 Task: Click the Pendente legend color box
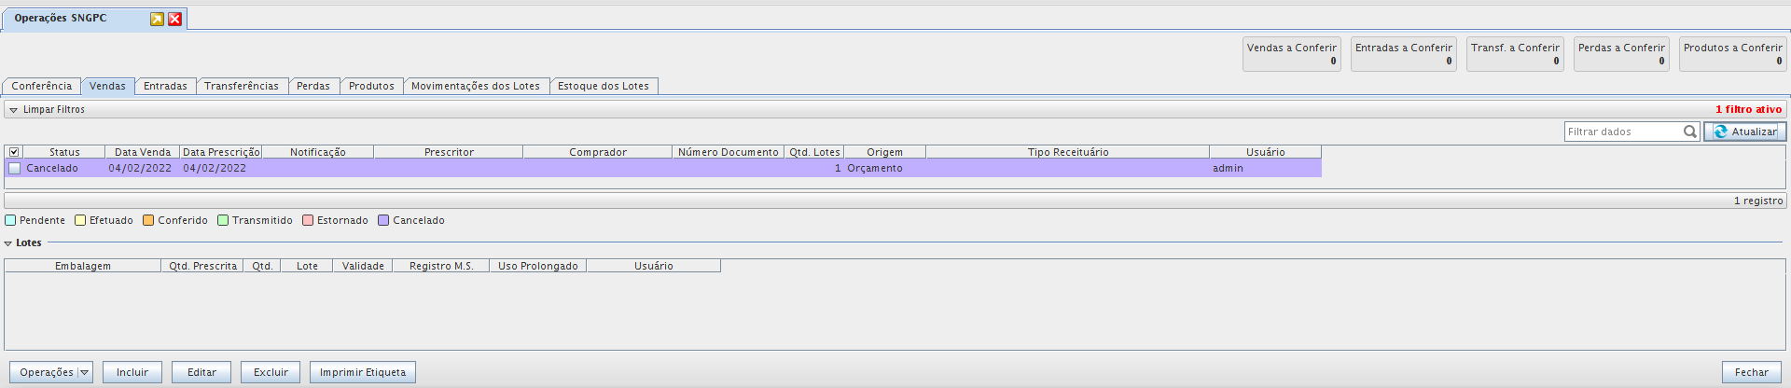click(x=10, y=221)
